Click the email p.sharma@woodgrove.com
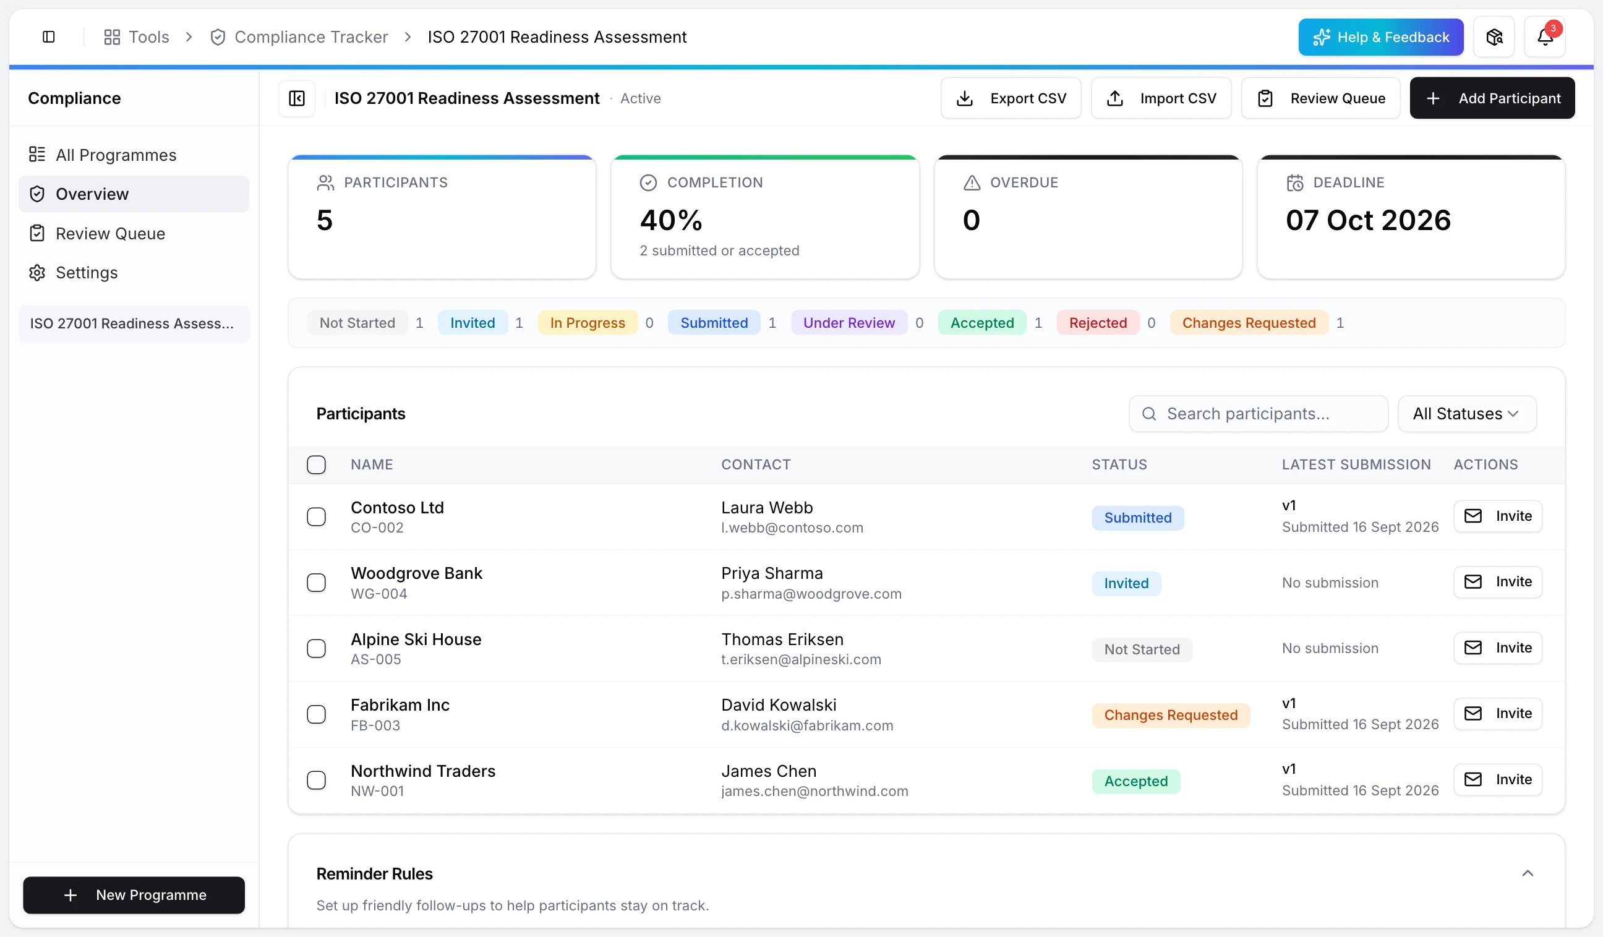 tap(811, 594)
